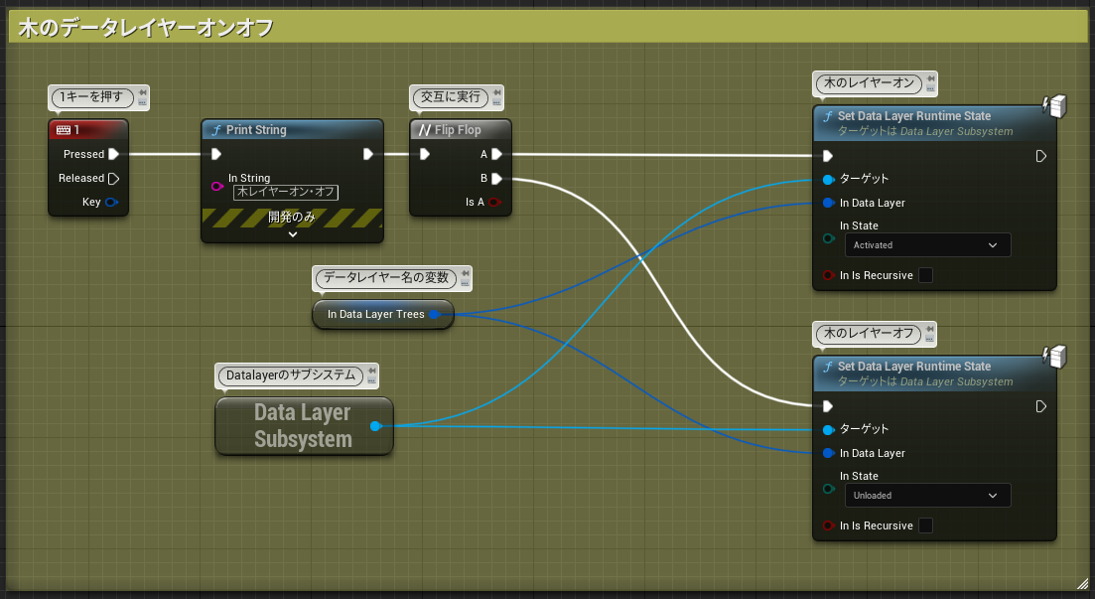Image resolution: width=1095 pixels, height=599 pixels.
Task: Select the 木のデータレイヤーオンオフ comment box title
Action: pyautogui.click(x=145, y=28)
